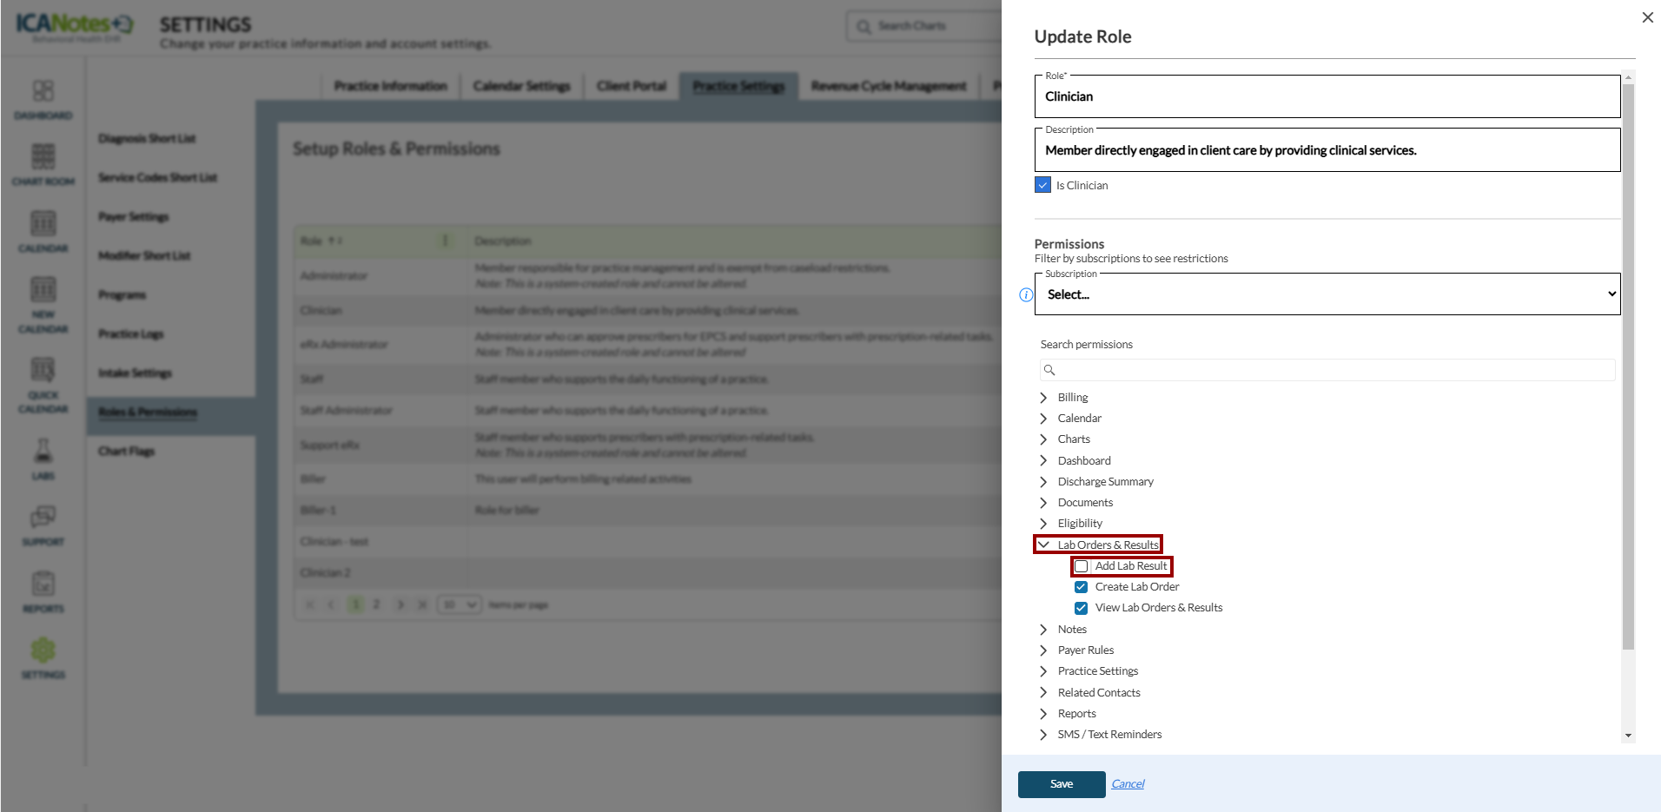This screenshot has width=1661, height=812.
Task: Expand the Reports permissions group
Action: tap(1043, 714)
